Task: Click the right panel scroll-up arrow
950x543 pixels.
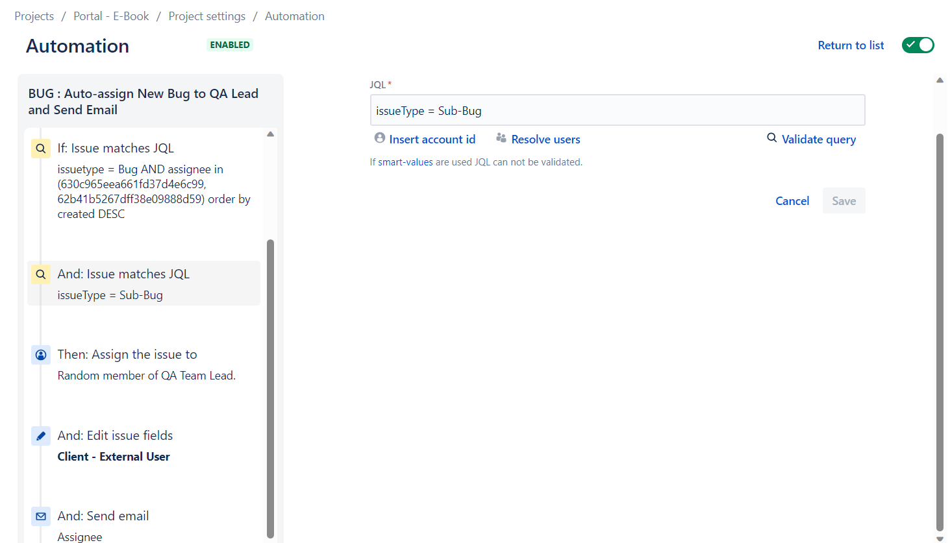Action: (940, 80)
